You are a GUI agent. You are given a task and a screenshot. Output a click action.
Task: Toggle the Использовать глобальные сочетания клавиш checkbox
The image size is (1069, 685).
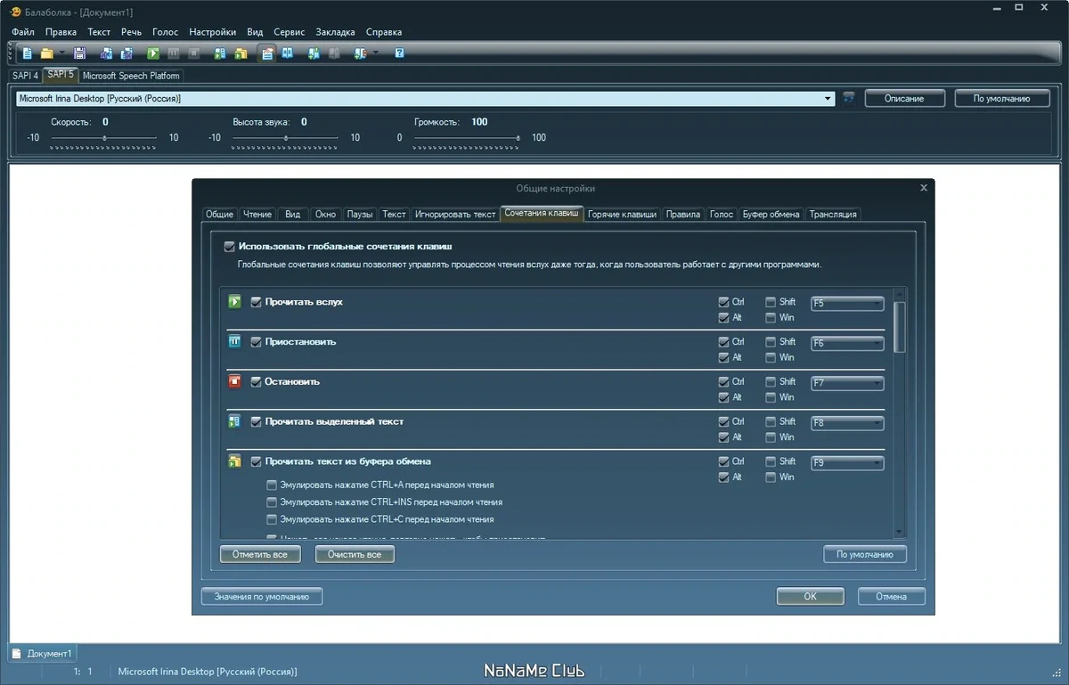click(230, 246)
